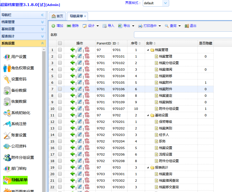This screenshot has height=192, width=232.
Task: Click the 名称 search input field
Action: (183, 35)
